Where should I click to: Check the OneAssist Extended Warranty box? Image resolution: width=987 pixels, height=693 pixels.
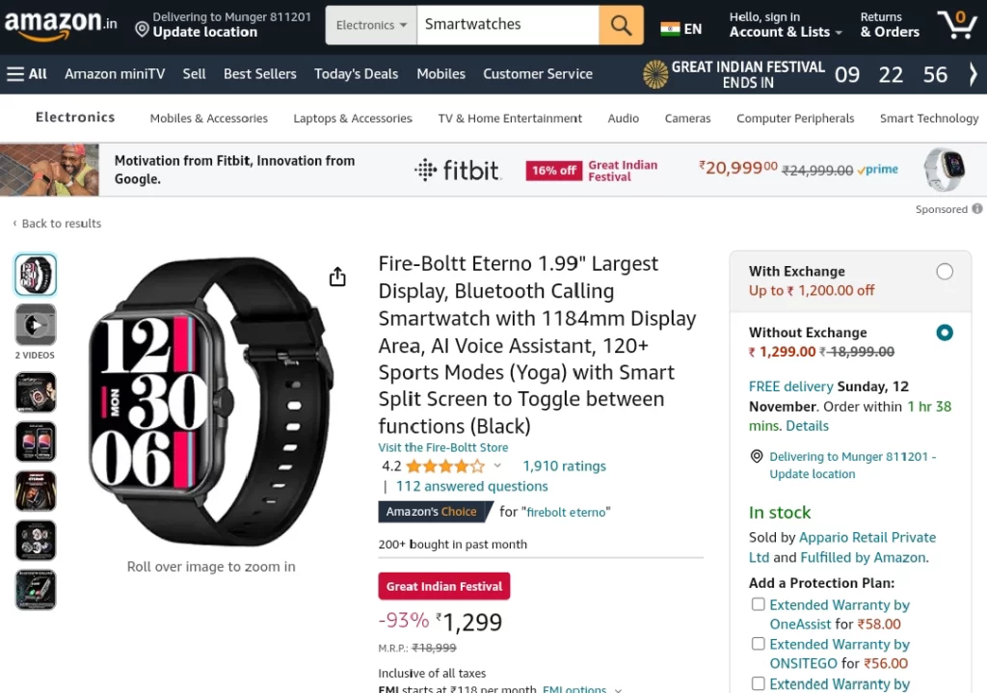pos(759,604)
